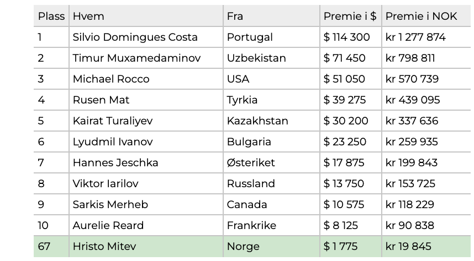
Task: Select the Tyrkia country cell
Action: click(x=271, y=100)
